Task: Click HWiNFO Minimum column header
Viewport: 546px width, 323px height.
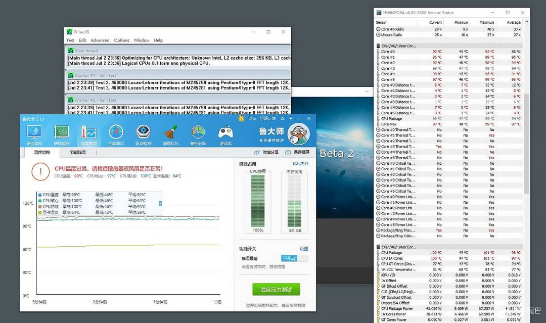Action: pos(461,22)
